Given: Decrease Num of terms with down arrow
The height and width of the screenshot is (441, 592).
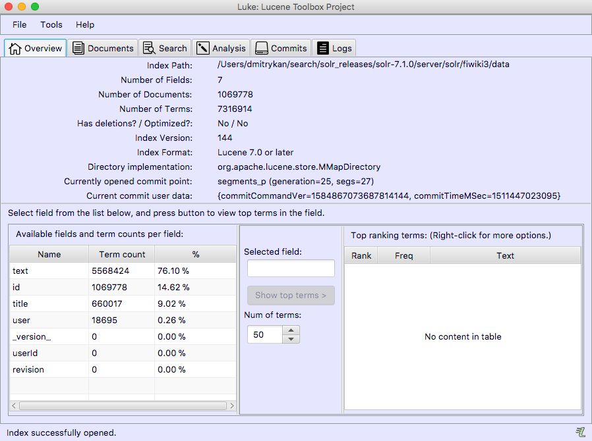Looking at the screenshot, I should [291, 339].
